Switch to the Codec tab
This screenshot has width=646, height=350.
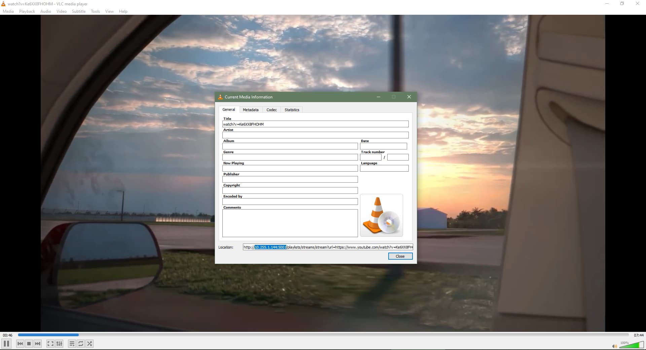click(x=272, y=110)
